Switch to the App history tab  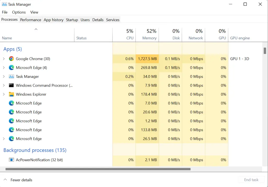pyautogui.click(x=53, y=20)
